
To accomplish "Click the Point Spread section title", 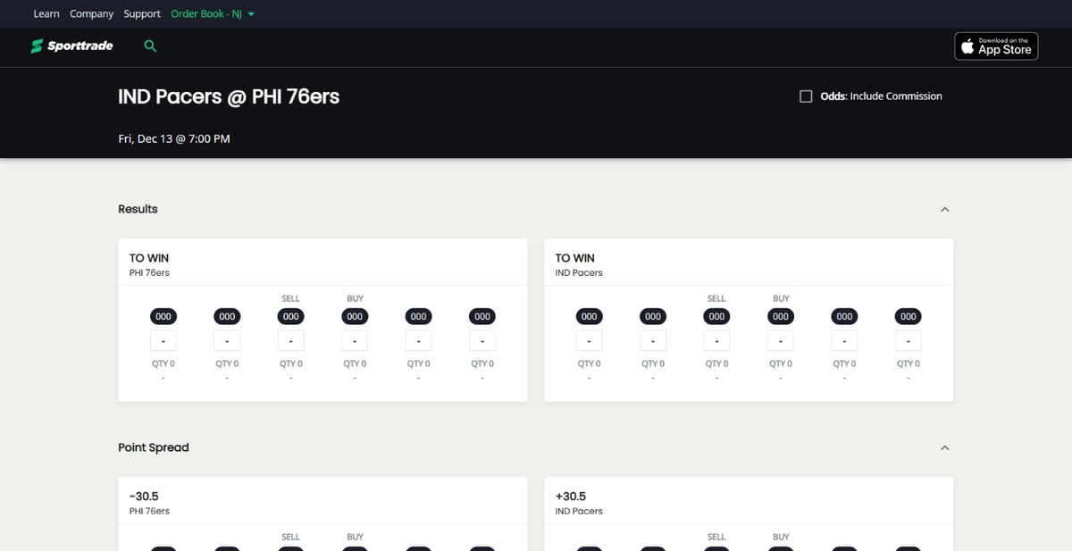I will click(x=154, y=447).
